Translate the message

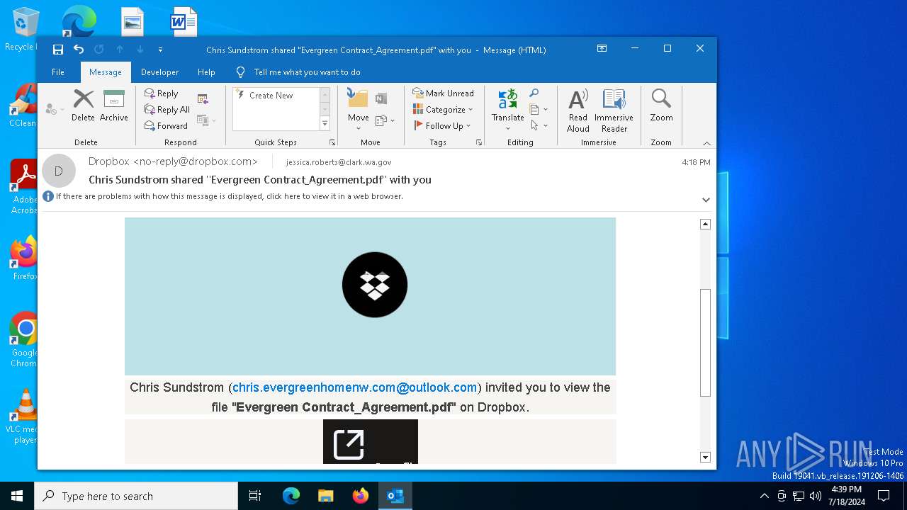507,110
